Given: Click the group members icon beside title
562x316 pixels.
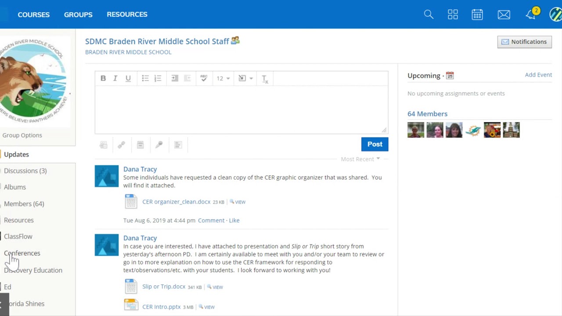Looking at the screenshot, I should coord(235,40).
